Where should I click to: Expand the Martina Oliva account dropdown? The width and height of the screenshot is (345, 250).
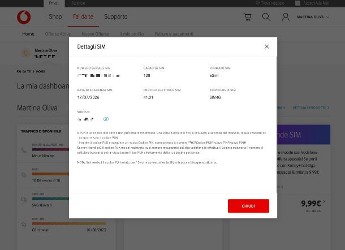pos(313,17)
